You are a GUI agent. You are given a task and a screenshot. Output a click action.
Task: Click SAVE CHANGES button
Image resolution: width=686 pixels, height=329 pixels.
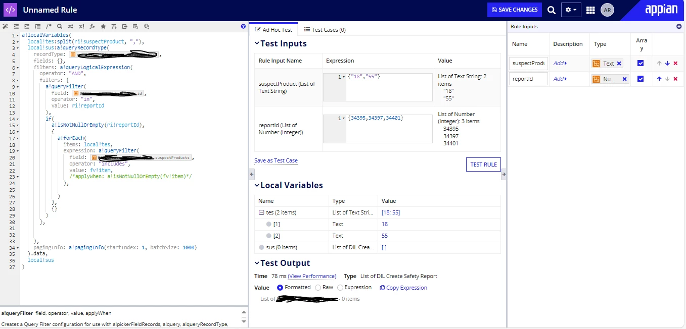click(x=515, y=10)
